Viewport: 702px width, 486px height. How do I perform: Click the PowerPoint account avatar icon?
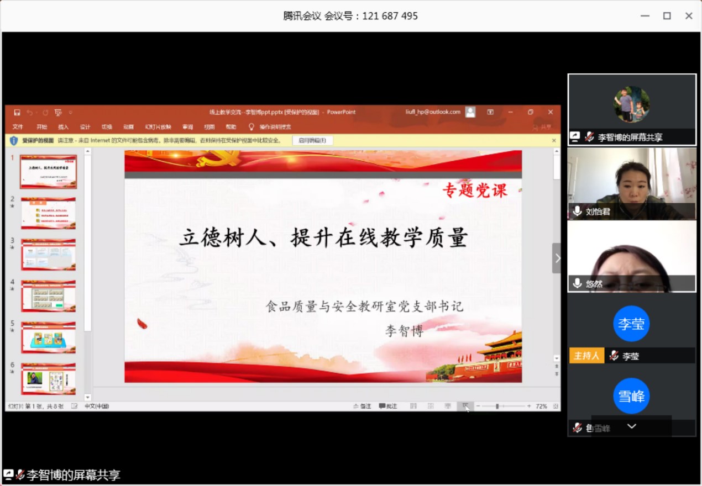[470, 112]
